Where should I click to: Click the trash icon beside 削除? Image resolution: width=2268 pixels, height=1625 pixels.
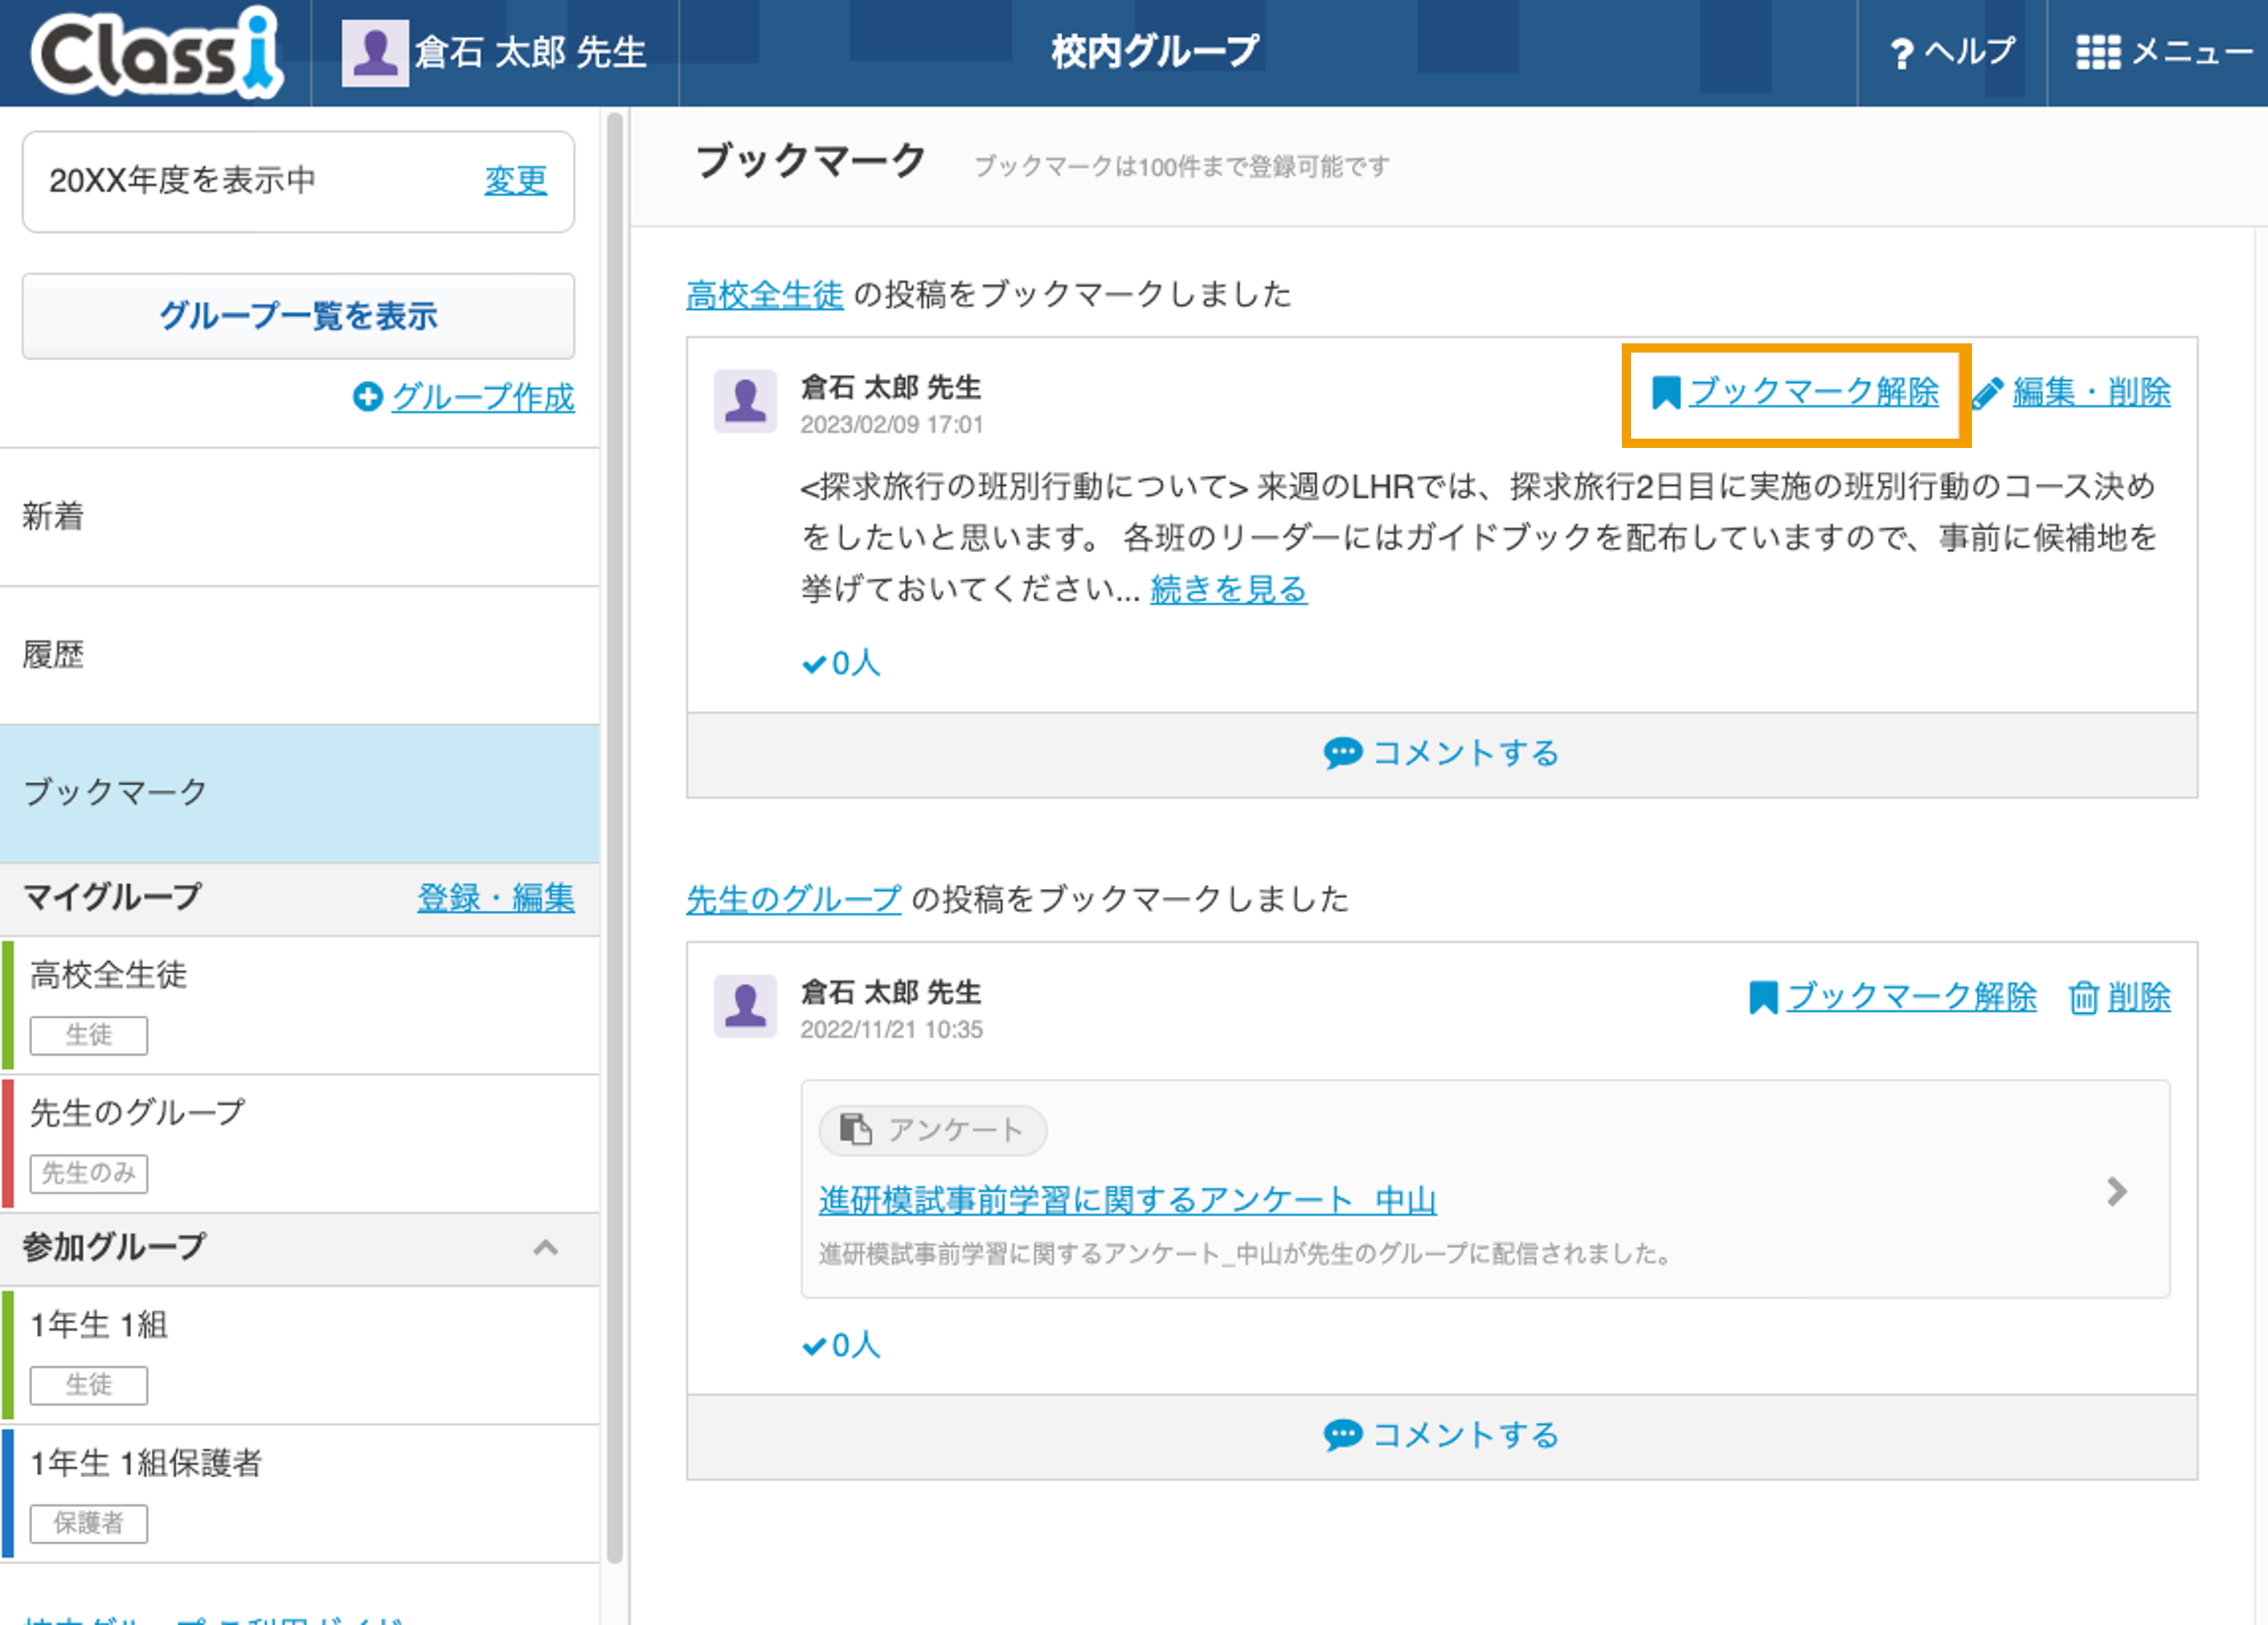(2083, 997)
